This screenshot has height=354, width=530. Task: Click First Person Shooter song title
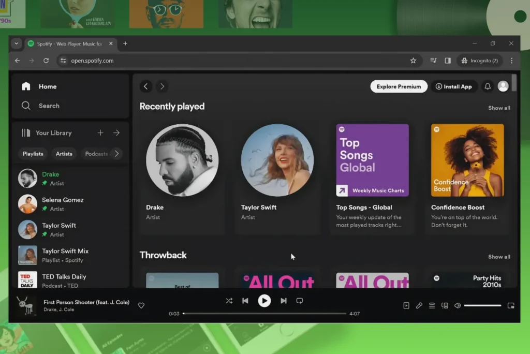pos(86,302)
